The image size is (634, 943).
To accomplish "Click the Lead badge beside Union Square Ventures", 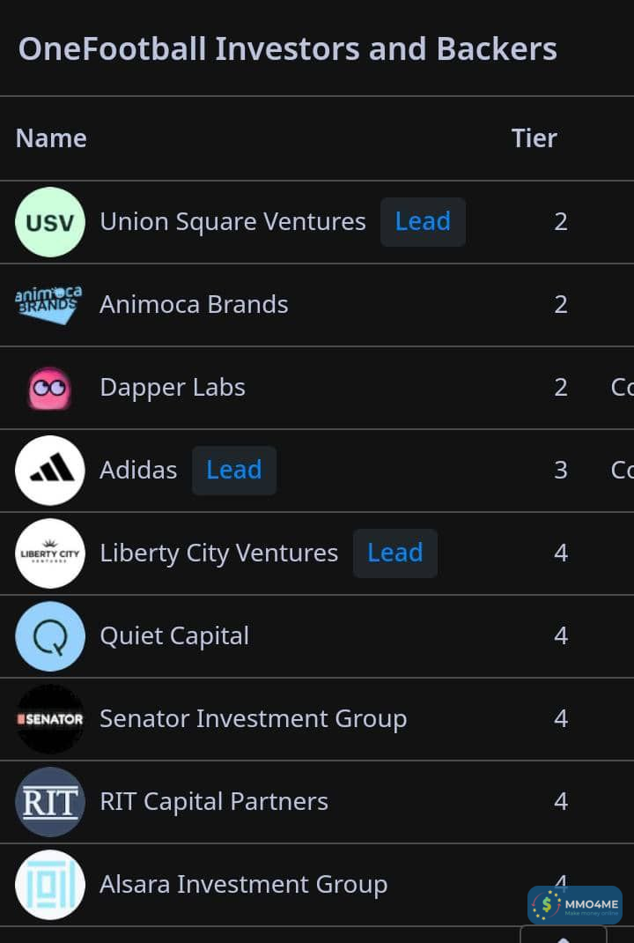I will tap(423, 222).
